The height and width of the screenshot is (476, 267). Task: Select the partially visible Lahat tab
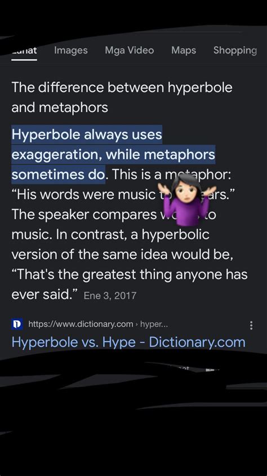(x=24, y=51)
